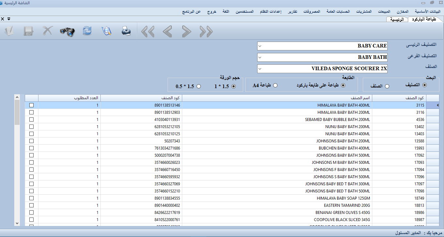Check the box for BUBCHEN BABY BATH 400ML
Image resolution: width=444 pixels, height=237 pixels.
[31, 148]
